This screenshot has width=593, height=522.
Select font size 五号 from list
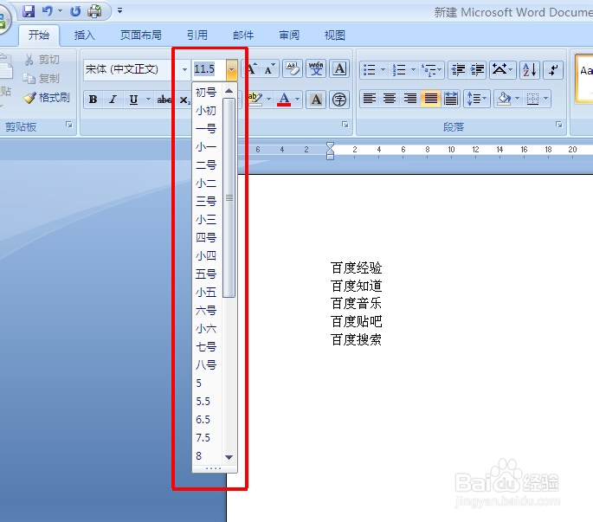[x=207, y=274]
